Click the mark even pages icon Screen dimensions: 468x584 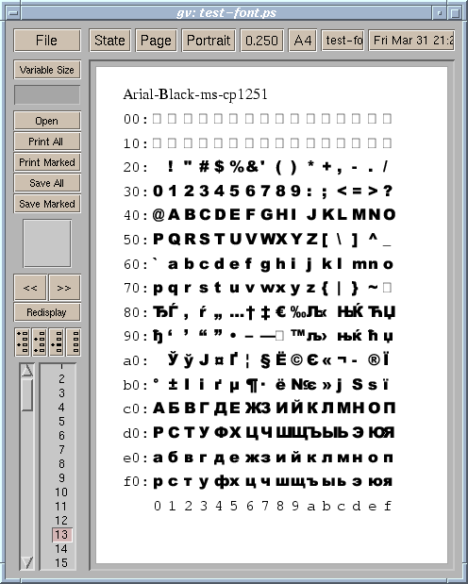tap(39, 342)
